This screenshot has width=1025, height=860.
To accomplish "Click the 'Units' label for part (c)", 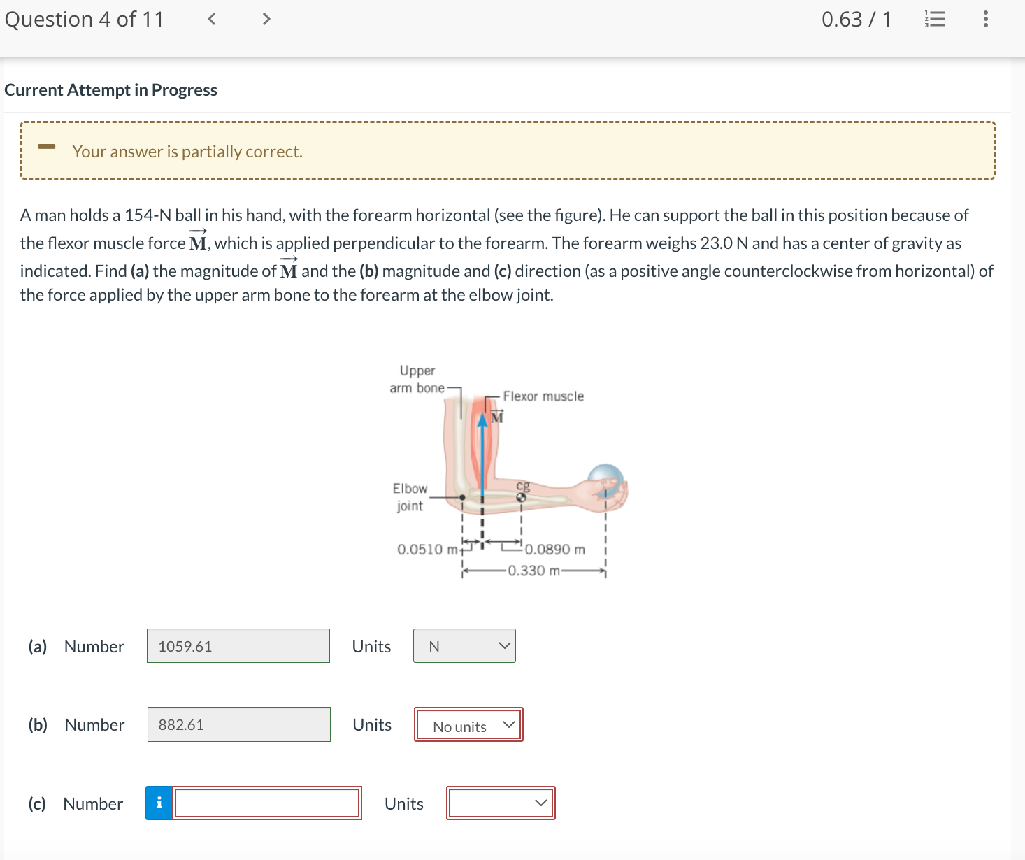I will pyautogui.click(x=404, y=804).
